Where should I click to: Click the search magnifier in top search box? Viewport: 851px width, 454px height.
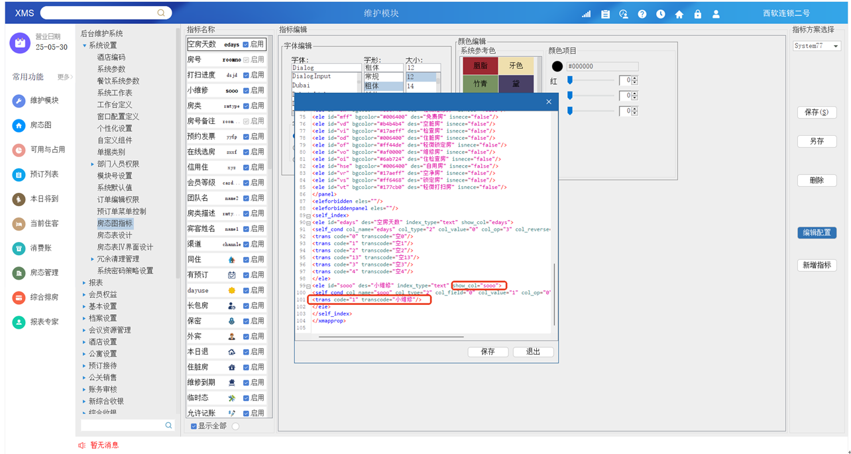point(161,13)
